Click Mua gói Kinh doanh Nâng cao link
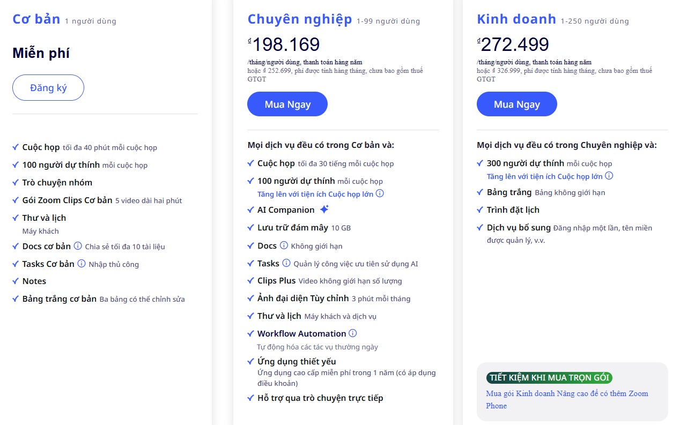The image size is (680, 425). tap(567, 399)
